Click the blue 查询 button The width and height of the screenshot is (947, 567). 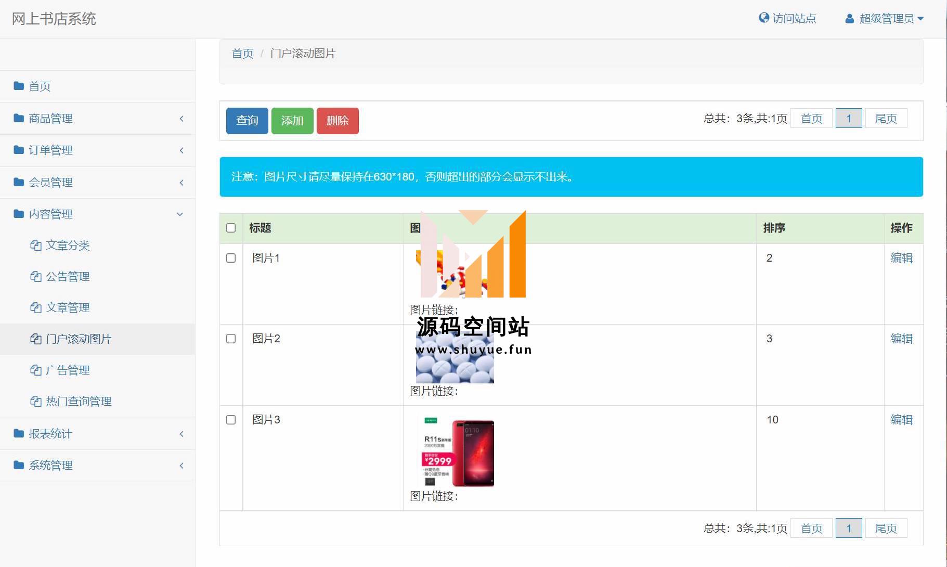pyautogui.click(x=247, y=121)
